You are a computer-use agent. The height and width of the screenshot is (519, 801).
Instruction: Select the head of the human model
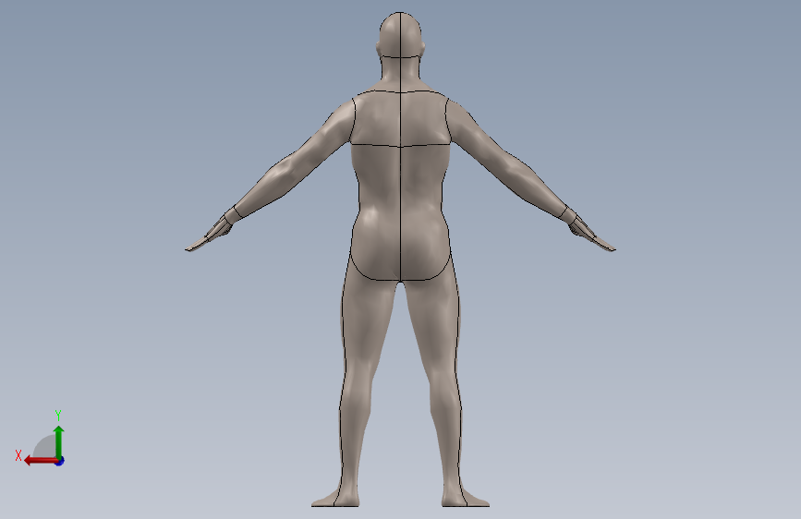[401, 36]
